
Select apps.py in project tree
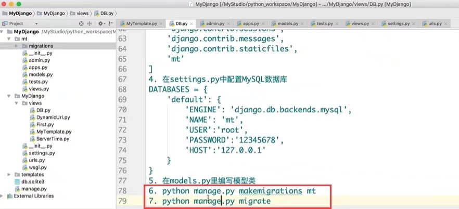[38, 68]
